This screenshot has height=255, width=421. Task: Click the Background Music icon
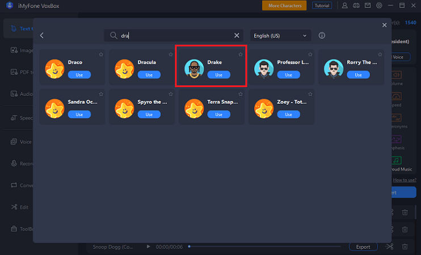coord(397,160)
